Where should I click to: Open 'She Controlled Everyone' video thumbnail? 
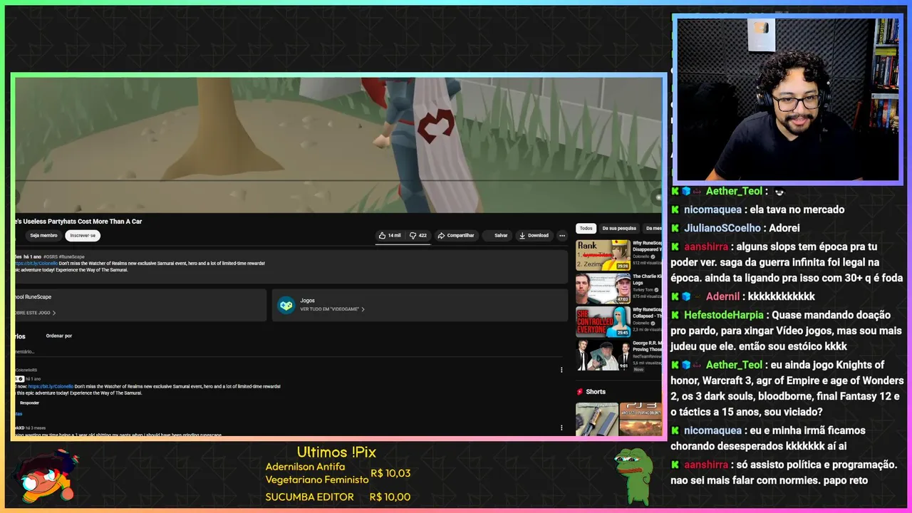(603, 322)
